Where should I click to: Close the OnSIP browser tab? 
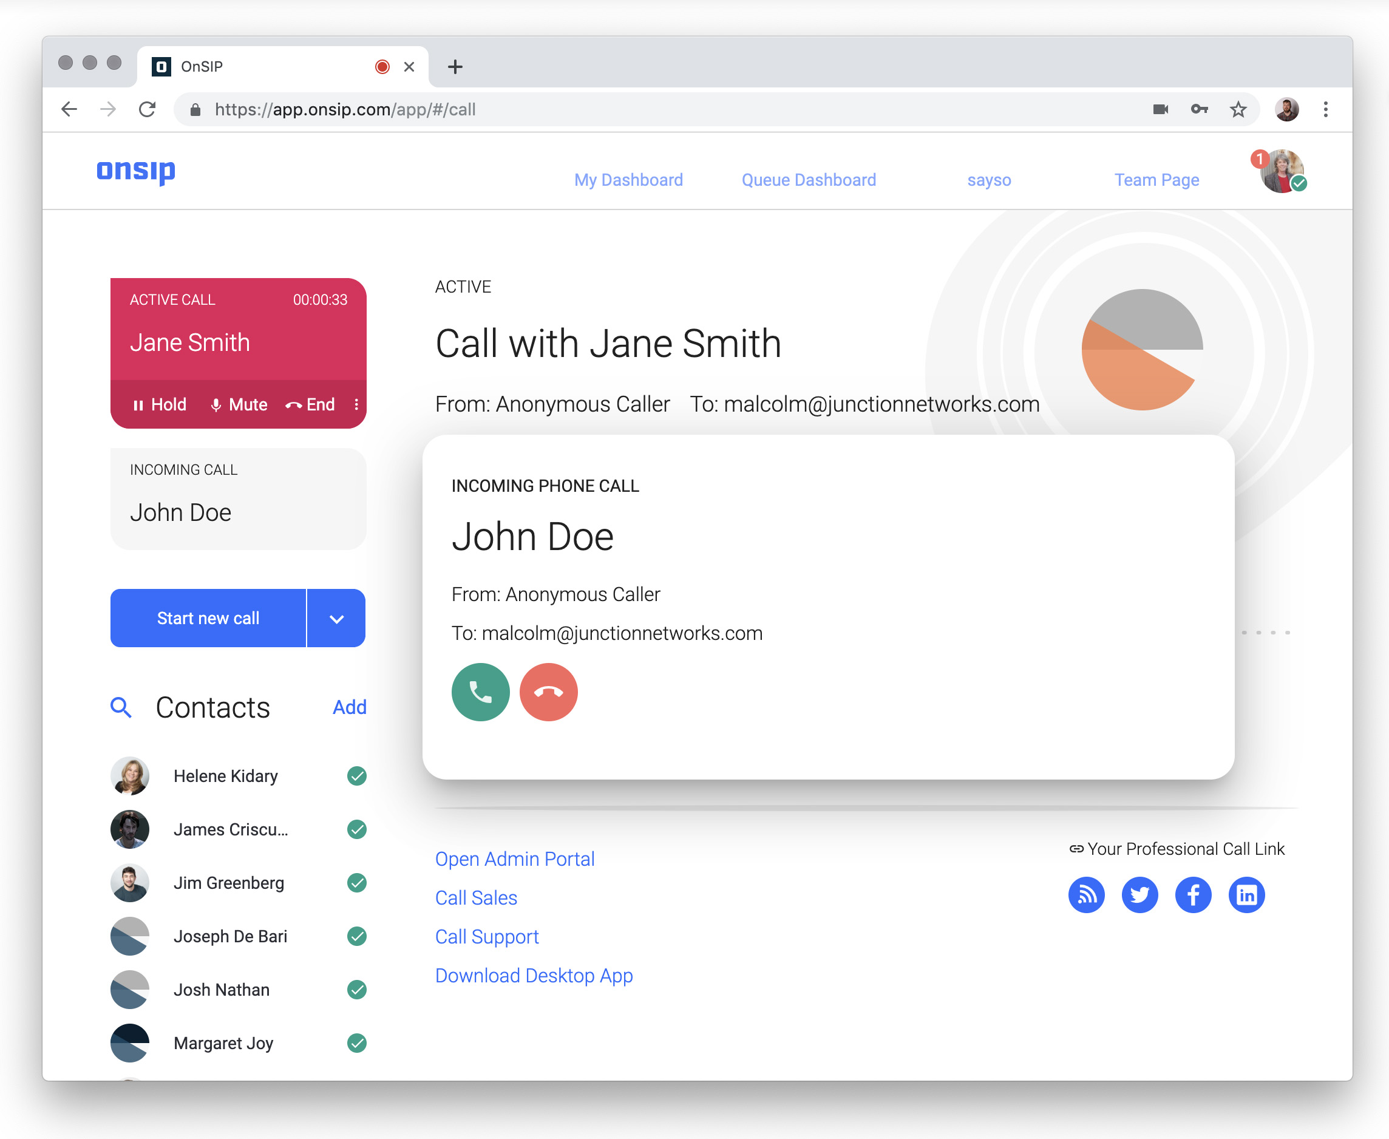pyautogui.click(x=409, y=67)
